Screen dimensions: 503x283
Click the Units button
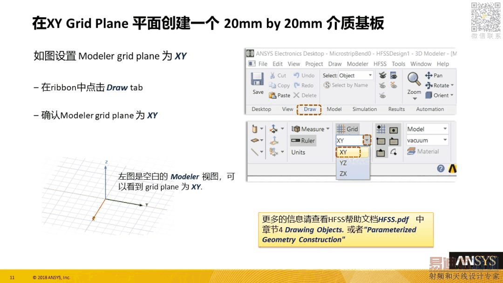point(298,152)
